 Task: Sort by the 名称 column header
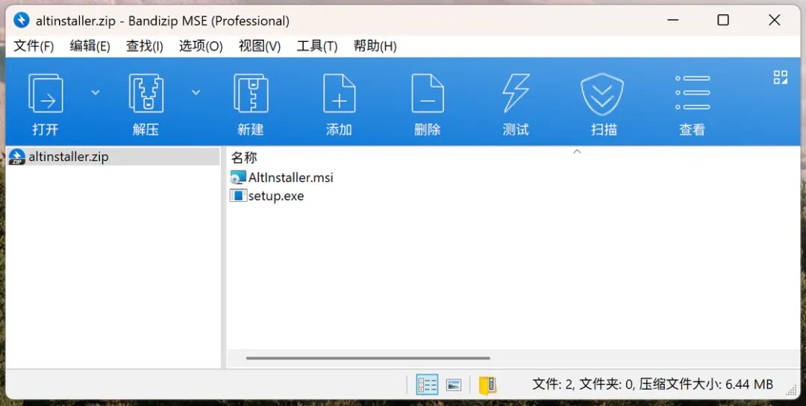click(243, 158)
